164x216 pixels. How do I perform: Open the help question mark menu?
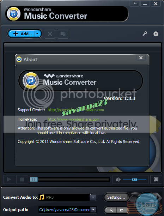point(135,4)
